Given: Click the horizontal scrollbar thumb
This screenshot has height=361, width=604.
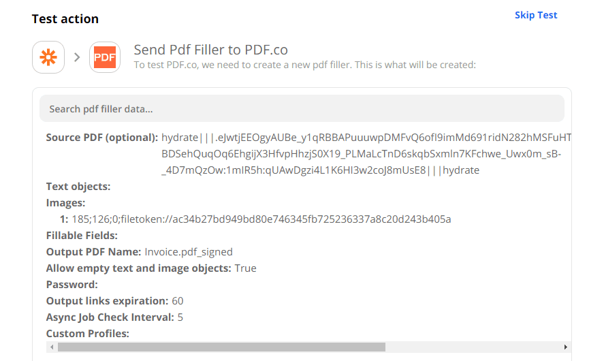Looking at the screenshot, I should (221, 347).
